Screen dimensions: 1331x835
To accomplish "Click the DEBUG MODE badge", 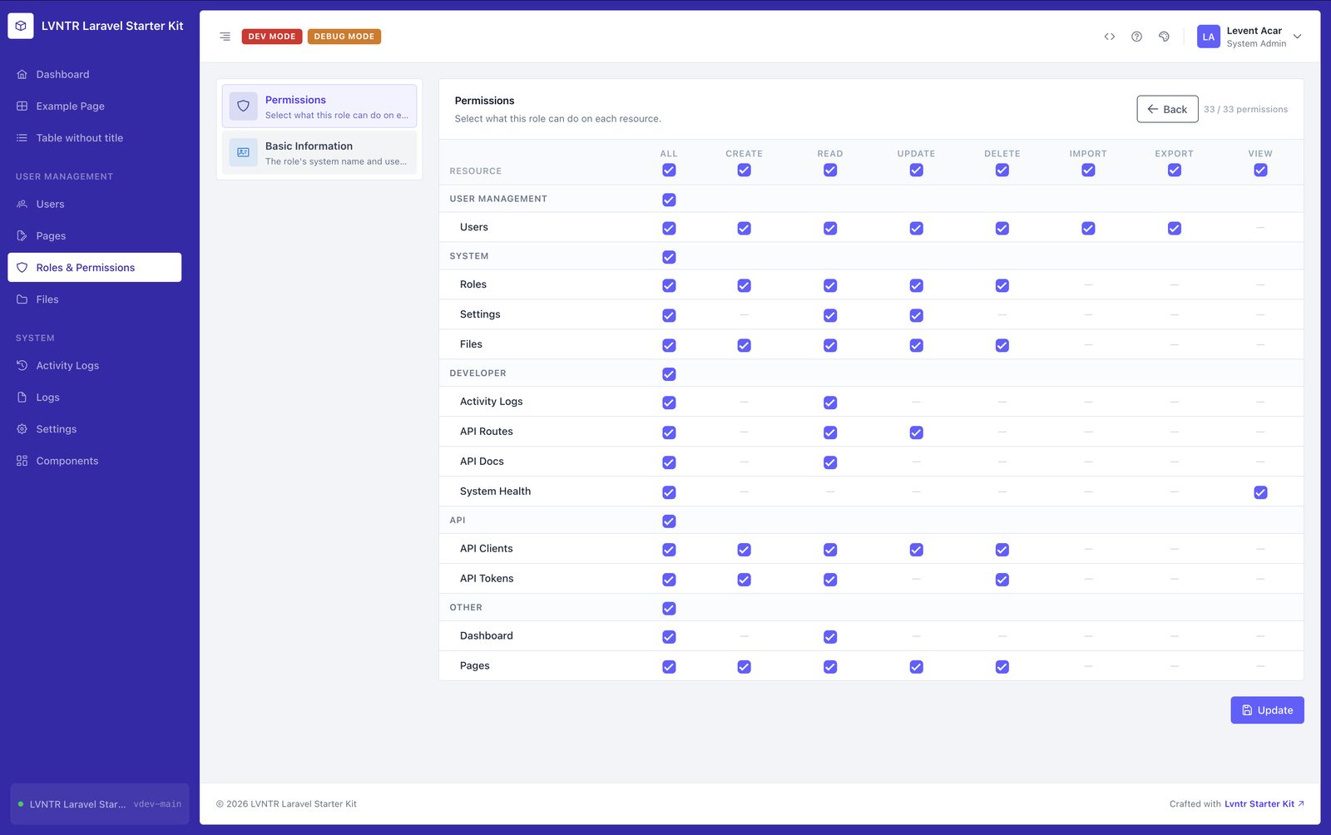I will pyautogui.click(x=344, y=37).
